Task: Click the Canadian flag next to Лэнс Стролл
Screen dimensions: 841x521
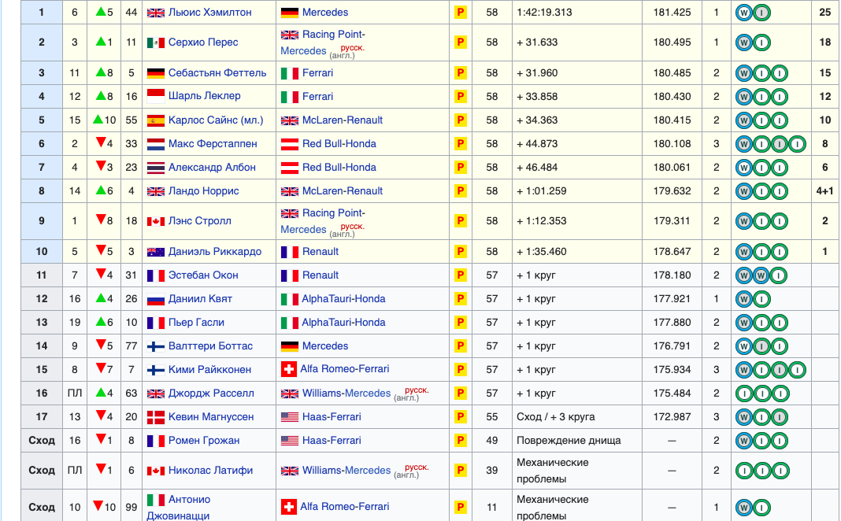Action: pos(156,221)
